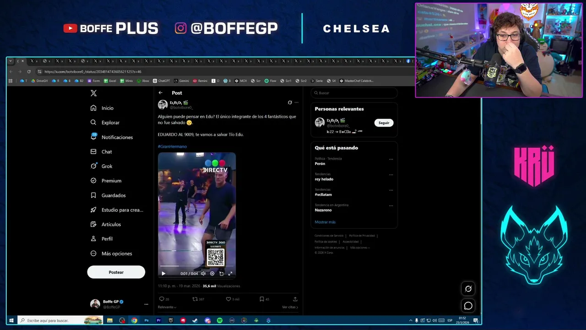Open options for Nazareno trend
The width and height of the screenshot is (586, 330).
click(391, 206)
